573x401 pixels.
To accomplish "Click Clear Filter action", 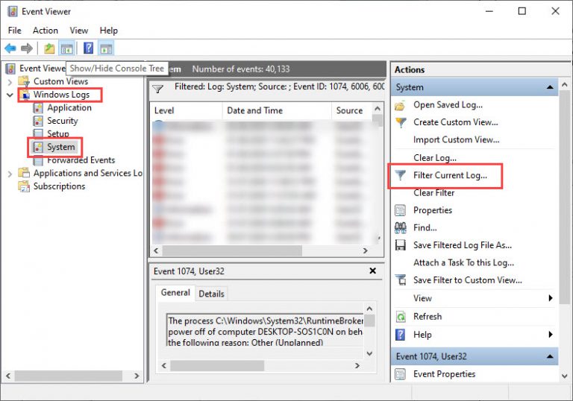I will point(433,193).
